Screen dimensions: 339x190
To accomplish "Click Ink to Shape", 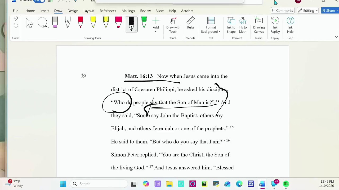I will [231, 25].
